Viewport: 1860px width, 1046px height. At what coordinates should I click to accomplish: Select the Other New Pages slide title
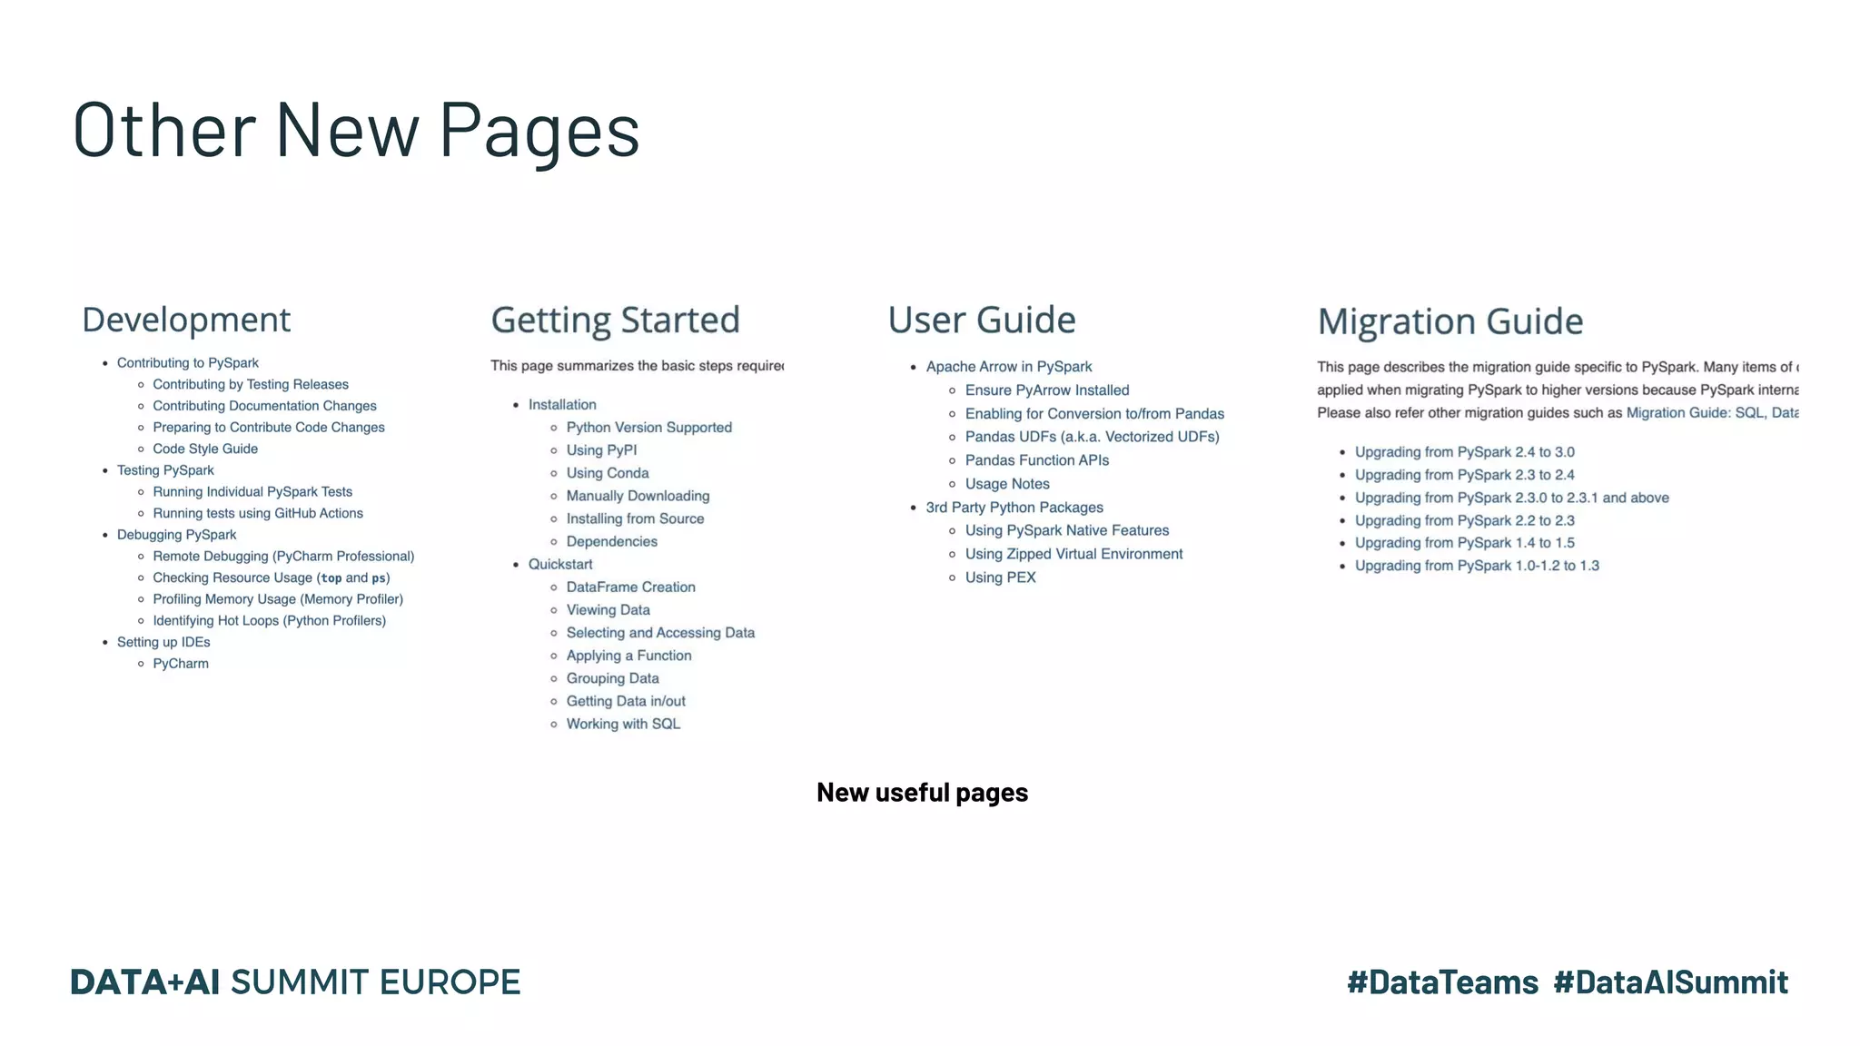click(x=357, y=131)
